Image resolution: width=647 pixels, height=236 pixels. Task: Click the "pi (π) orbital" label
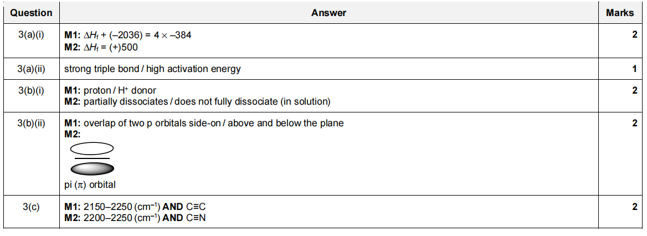tap(90, 184)
